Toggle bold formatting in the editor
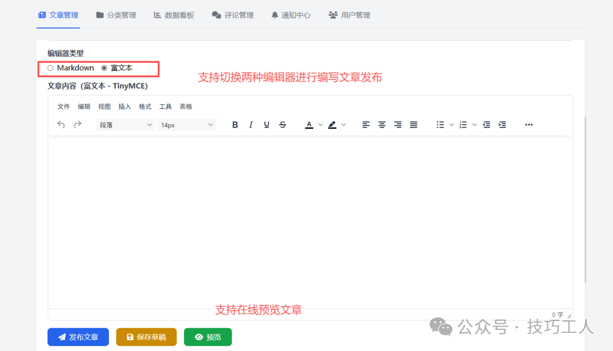 pos(235,124)
